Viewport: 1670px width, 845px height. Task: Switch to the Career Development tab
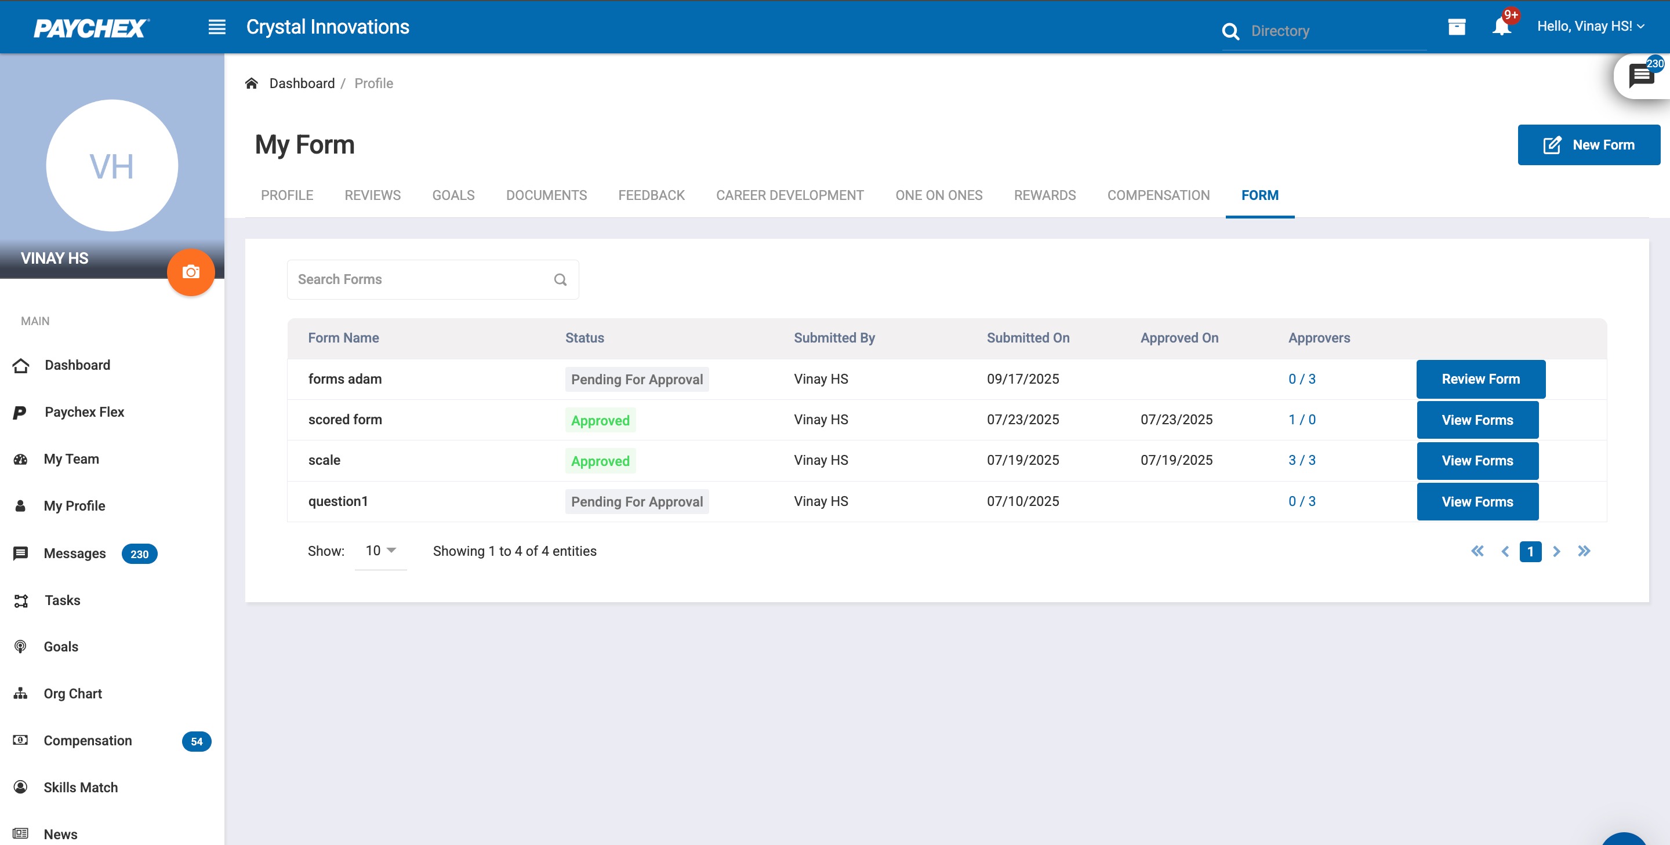[x=789, y=195]
